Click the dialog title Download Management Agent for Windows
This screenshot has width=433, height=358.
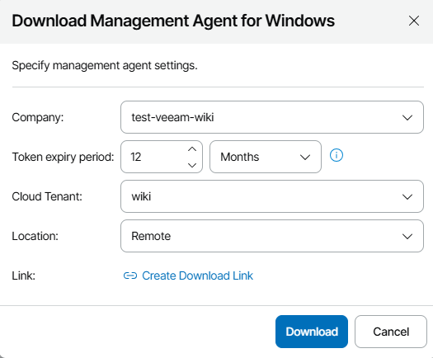pos(173,21)
